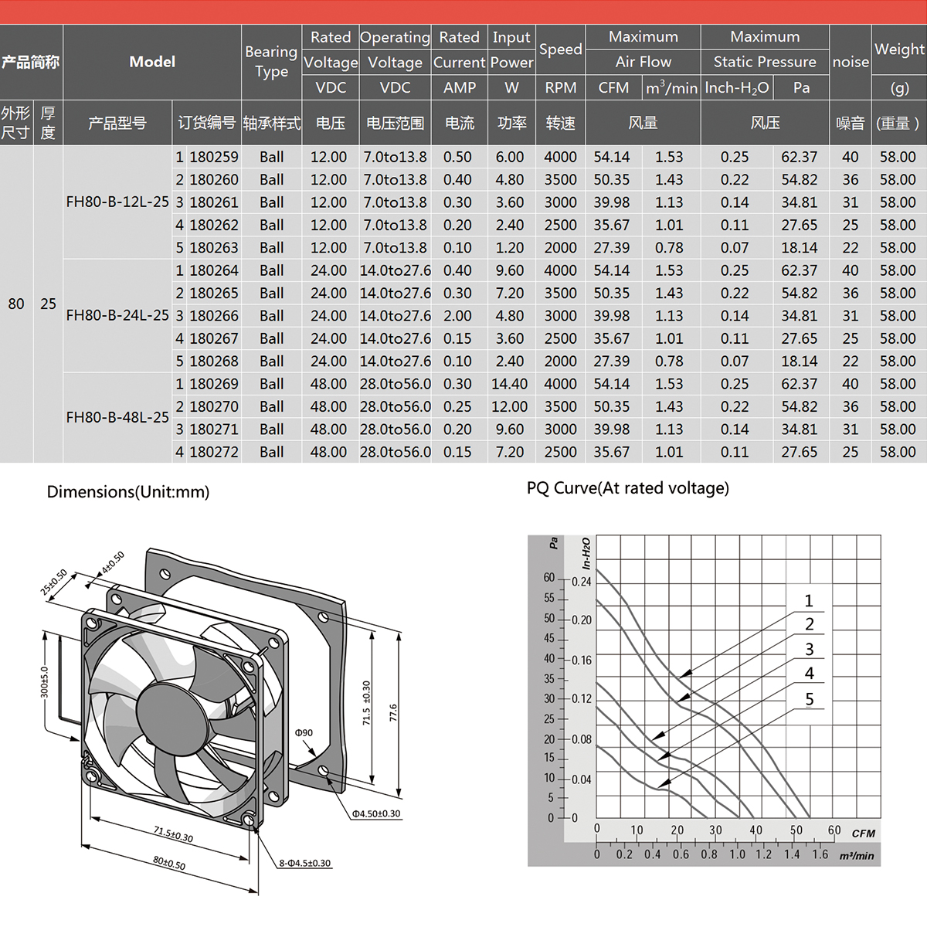Select the '产品型号' header cell
Image resolution: width=927 pixels, height=927 pixels.
117,123
